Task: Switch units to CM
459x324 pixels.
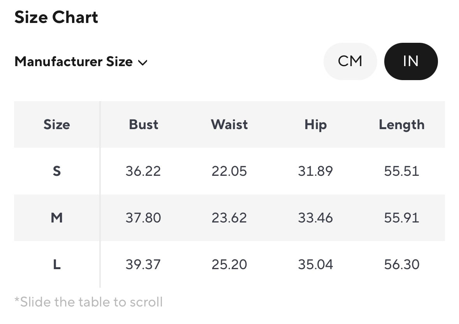Action: 350,61
